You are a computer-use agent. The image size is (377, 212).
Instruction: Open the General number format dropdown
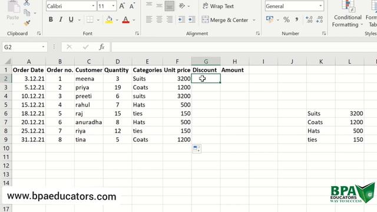320,6
